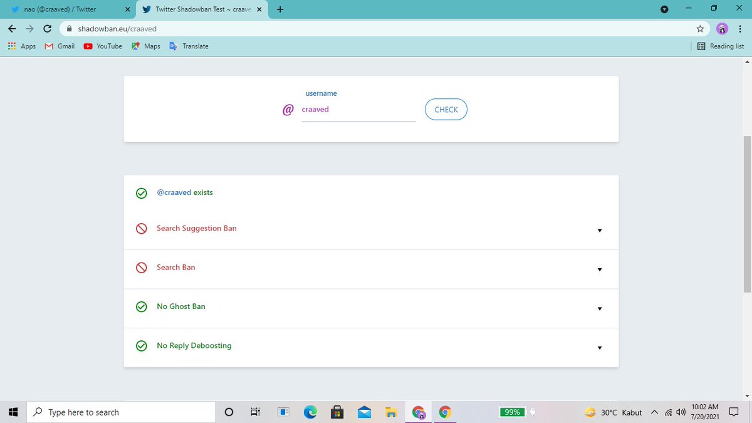Click red ban icon beside Search Ban

(x=142, y=268)
